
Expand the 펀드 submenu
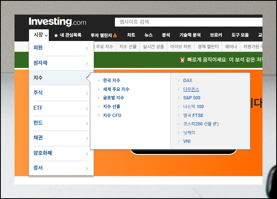tap(61, 123)
